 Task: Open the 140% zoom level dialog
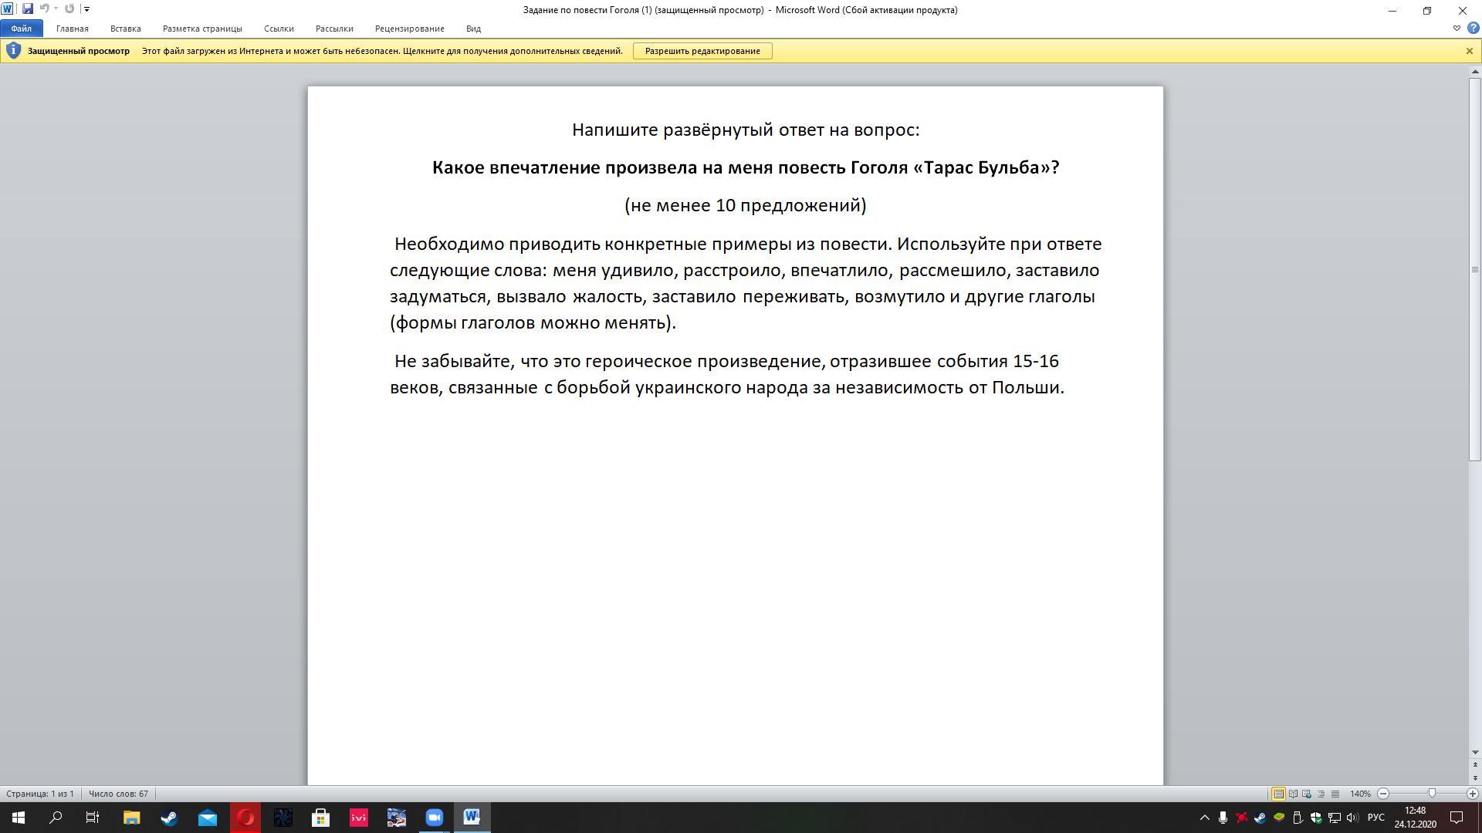click(1359, 794)
